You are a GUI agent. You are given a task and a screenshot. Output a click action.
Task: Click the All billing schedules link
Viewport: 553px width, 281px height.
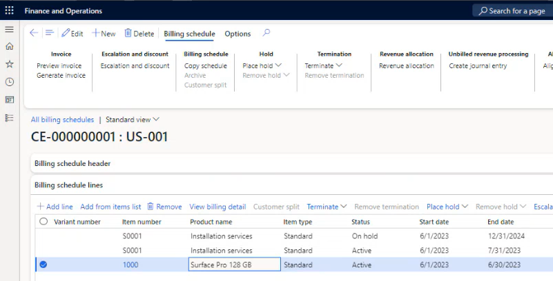tap(62, 120)
